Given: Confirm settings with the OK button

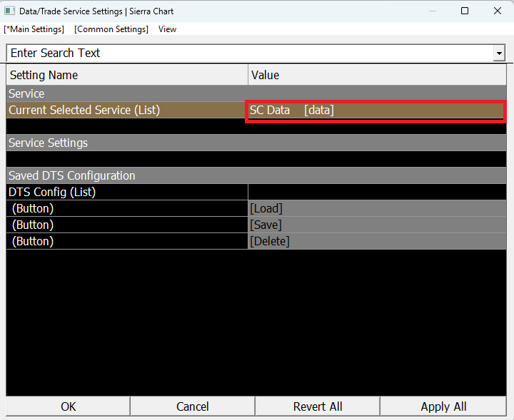Looking at the screenshot, I should click(x=69, y=406).
